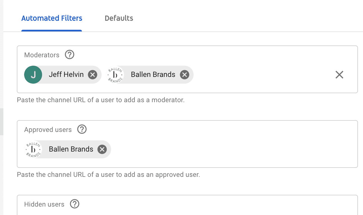Viewport: 363px width, 215px height.
Task: Remove Ballen Brands from the moderators list
Action: coord(184,75)
